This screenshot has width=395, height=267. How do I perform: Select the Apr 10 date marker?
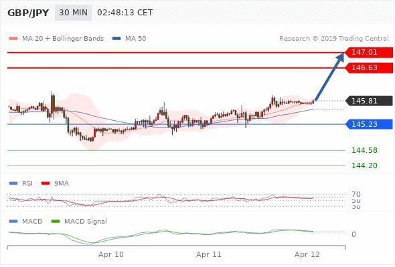[111, 254]
